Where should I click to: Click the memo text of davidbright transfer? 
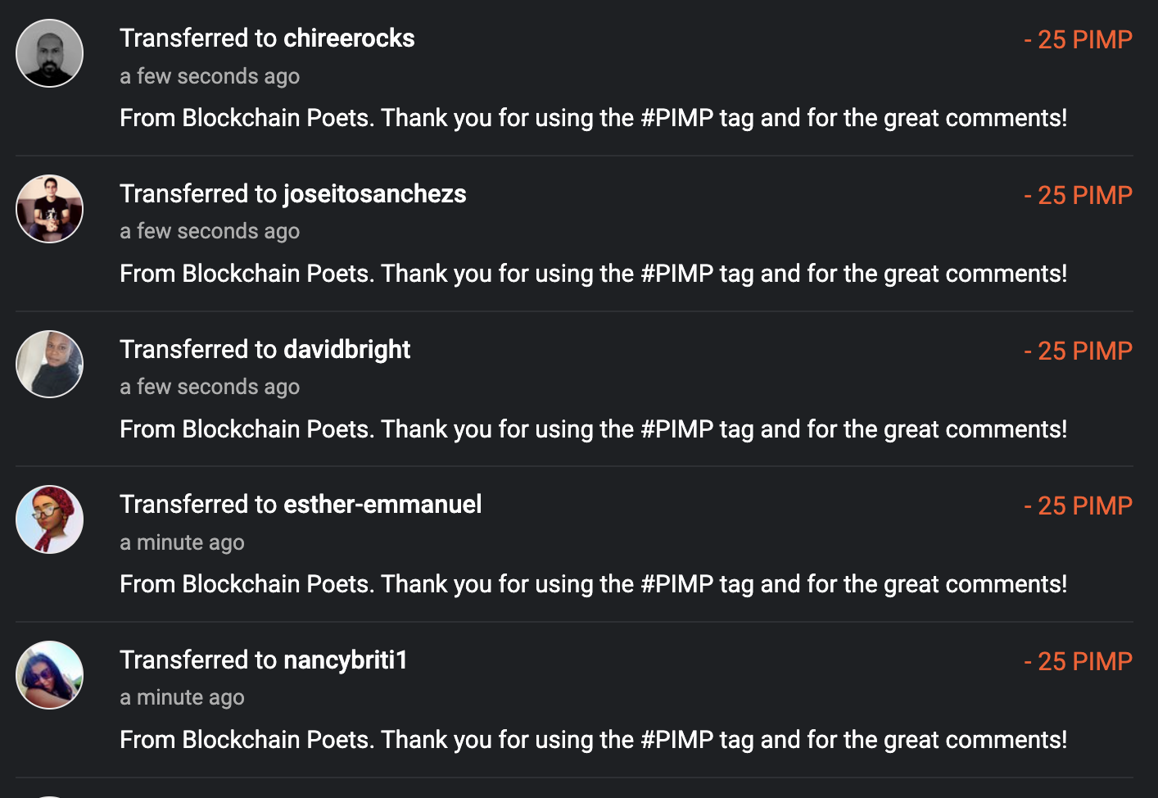tap(594, 429)
